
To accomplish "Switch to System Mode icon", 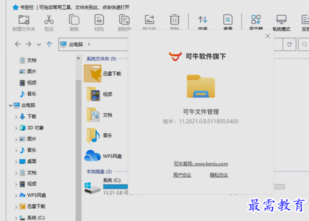I will (281, 19).
